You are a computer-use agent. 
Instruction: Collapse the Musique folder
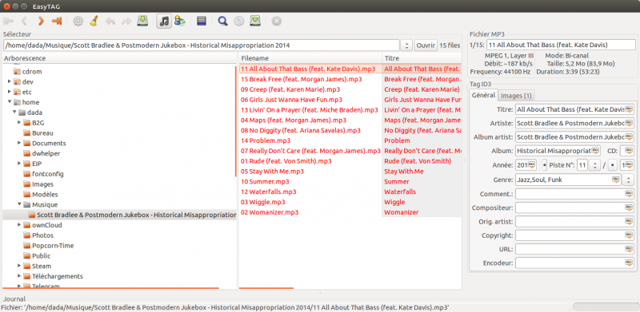click(x=19, y=204)
